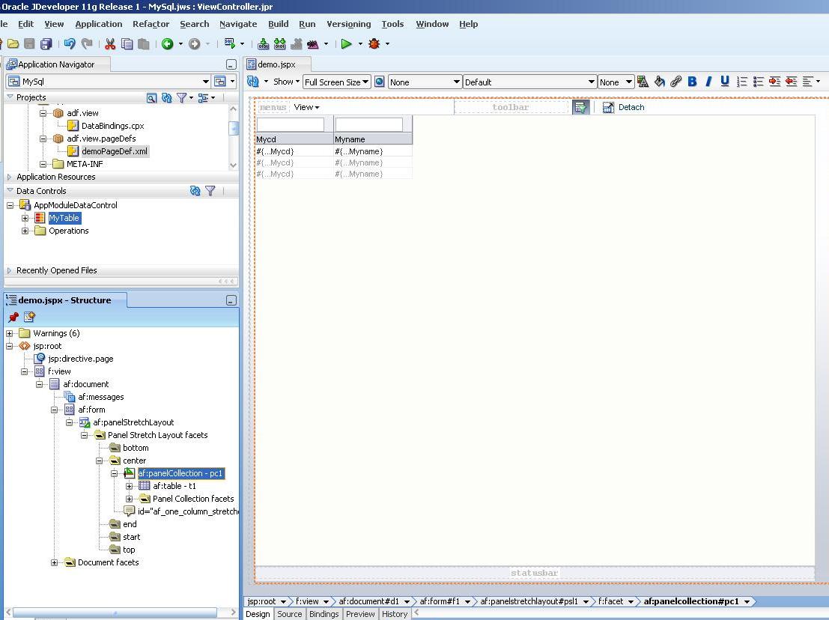Click the Detach button in the table toolbar
Image resolution: width=829 pixels, height=620 pixels.
pyautogui.click(x=625, y=107)
